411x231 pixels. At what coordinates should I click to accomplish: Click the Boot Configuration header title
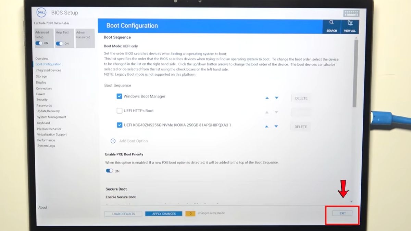pos(132,26)
